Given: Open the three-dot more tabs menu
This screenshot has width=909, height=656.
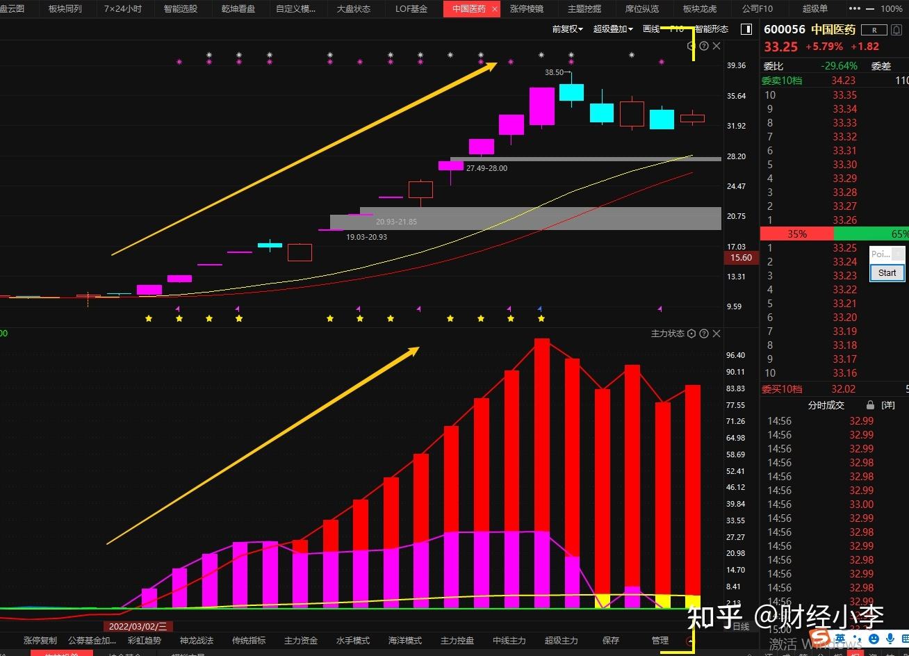Looking at the screenshot, I should (853, 9).
